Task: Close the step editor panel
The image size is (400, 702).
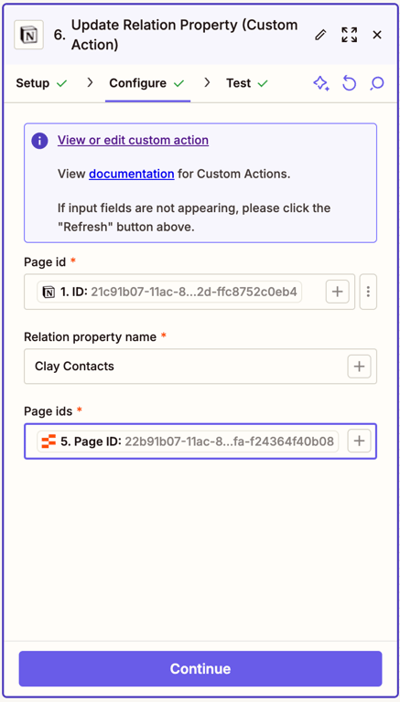Action: [377, 35]
